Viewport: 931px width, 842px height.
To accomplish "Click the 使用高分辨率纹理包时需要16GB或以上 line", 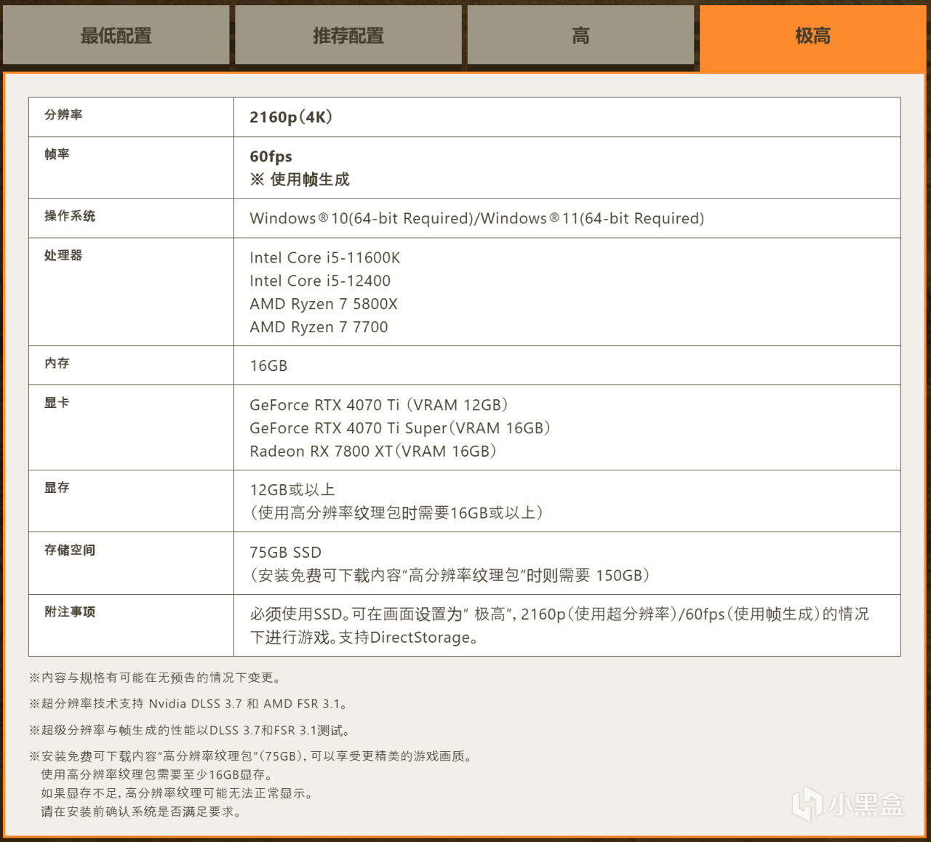I will point(396,513).
